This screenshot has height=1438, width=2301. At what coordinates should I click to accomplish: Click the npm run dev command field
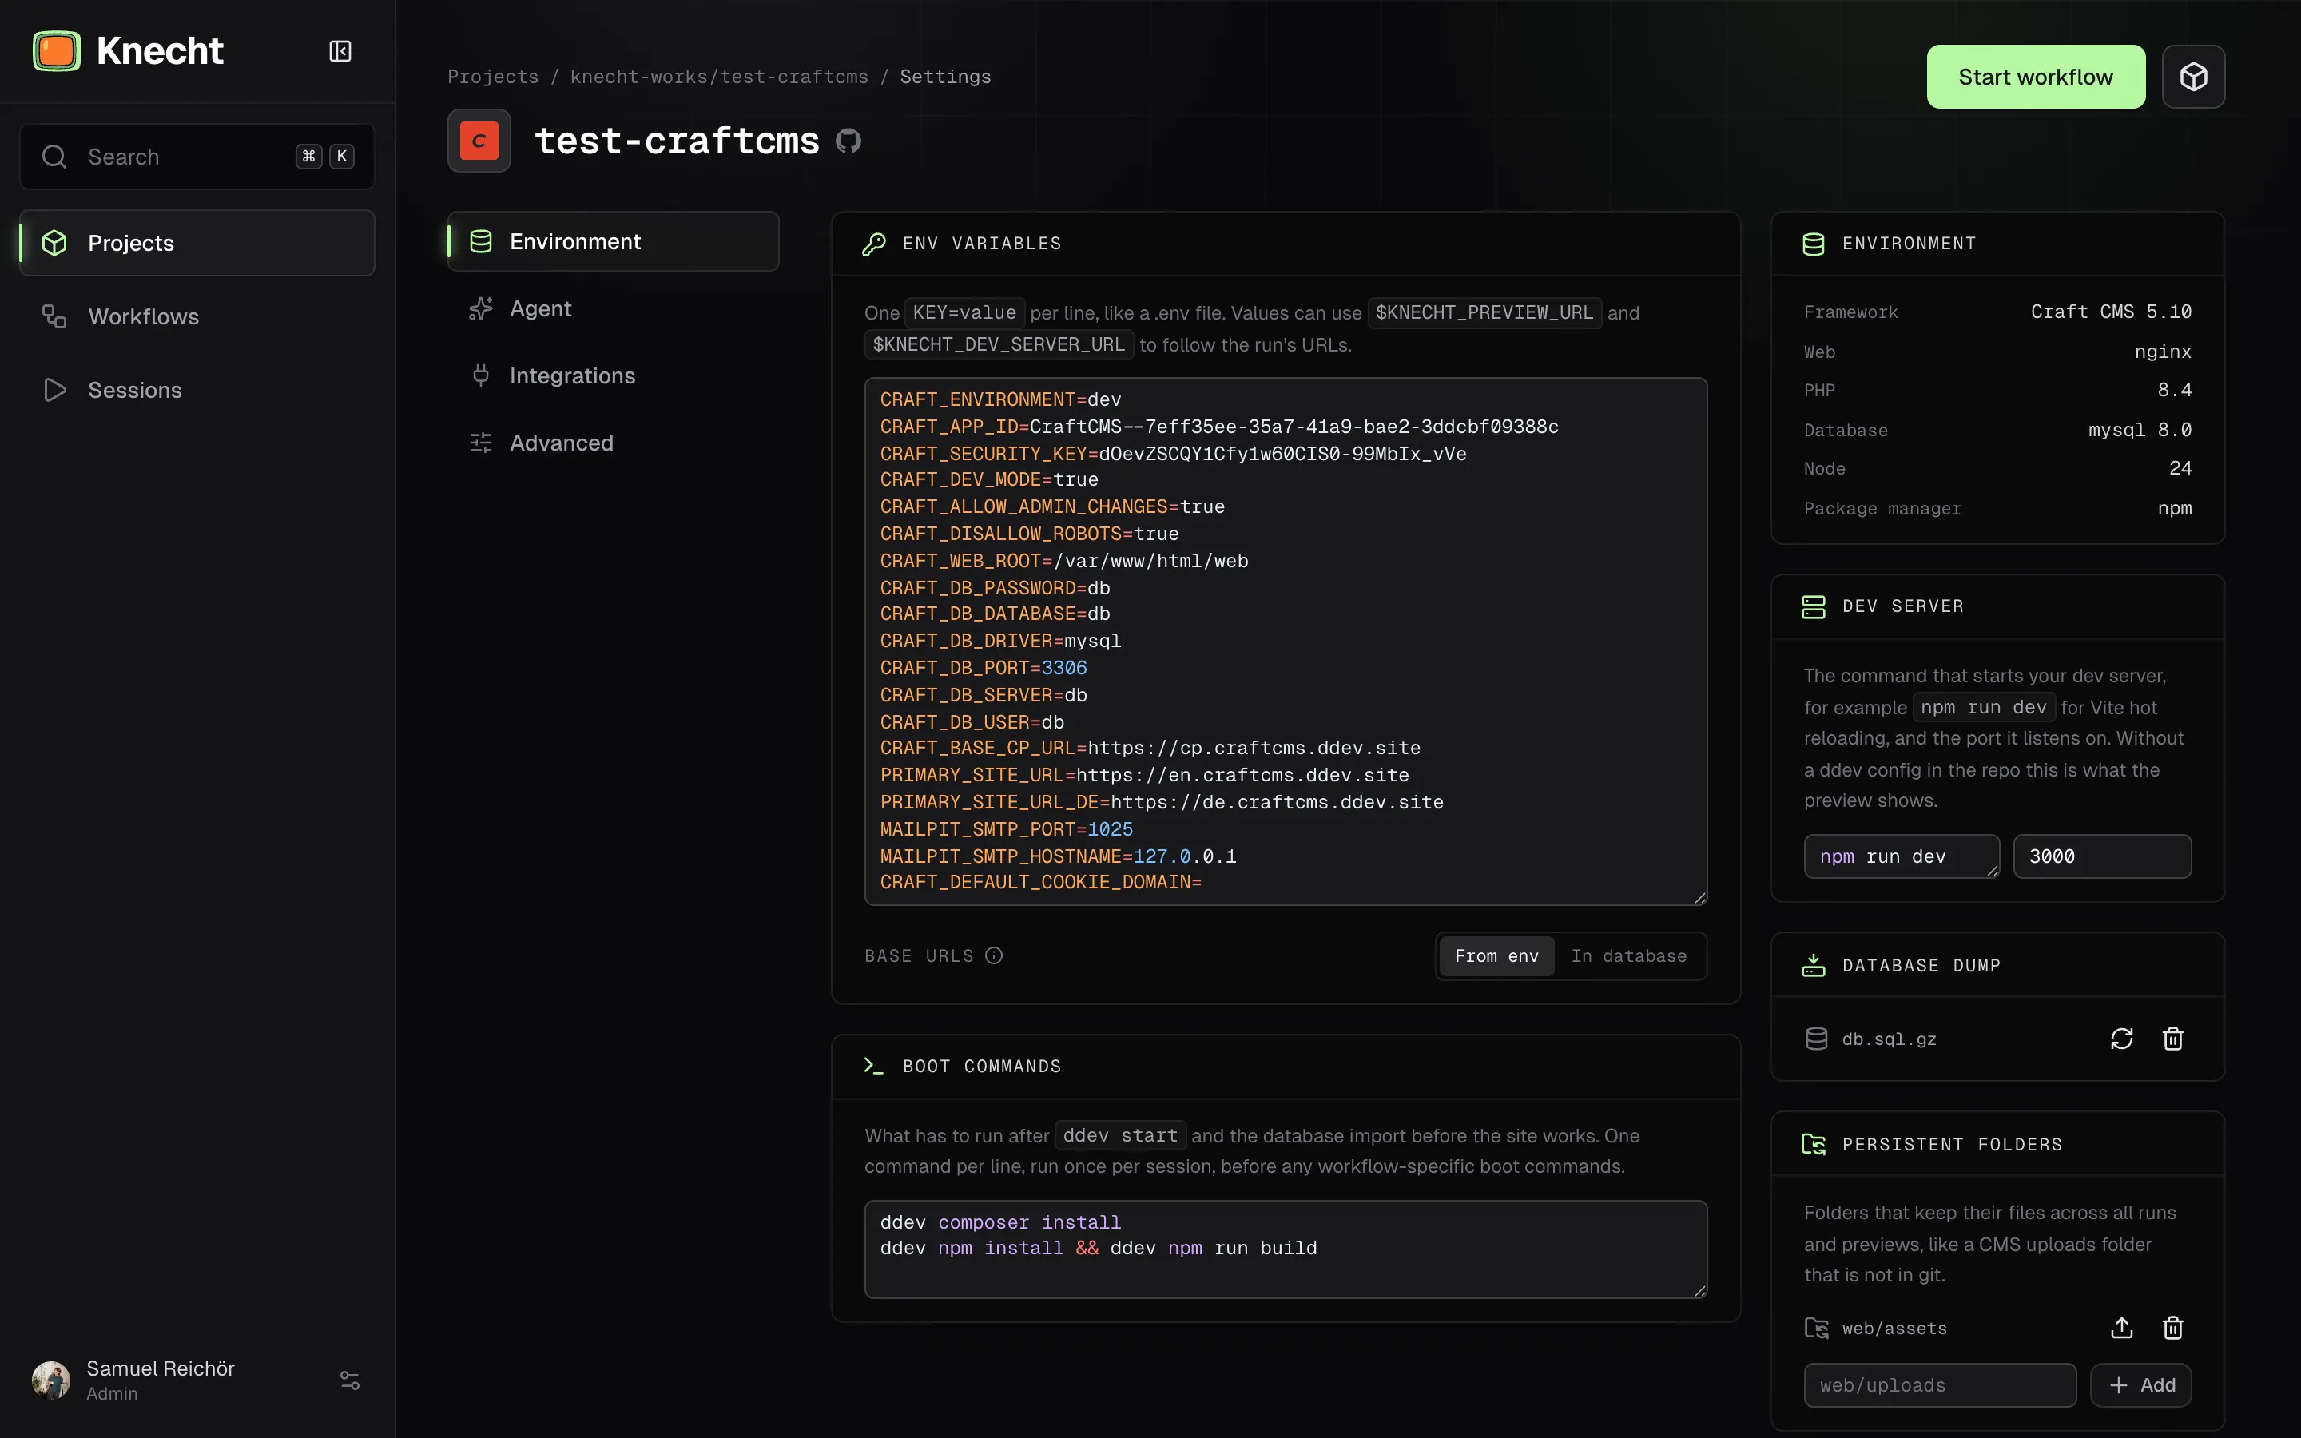point(1902,856)
